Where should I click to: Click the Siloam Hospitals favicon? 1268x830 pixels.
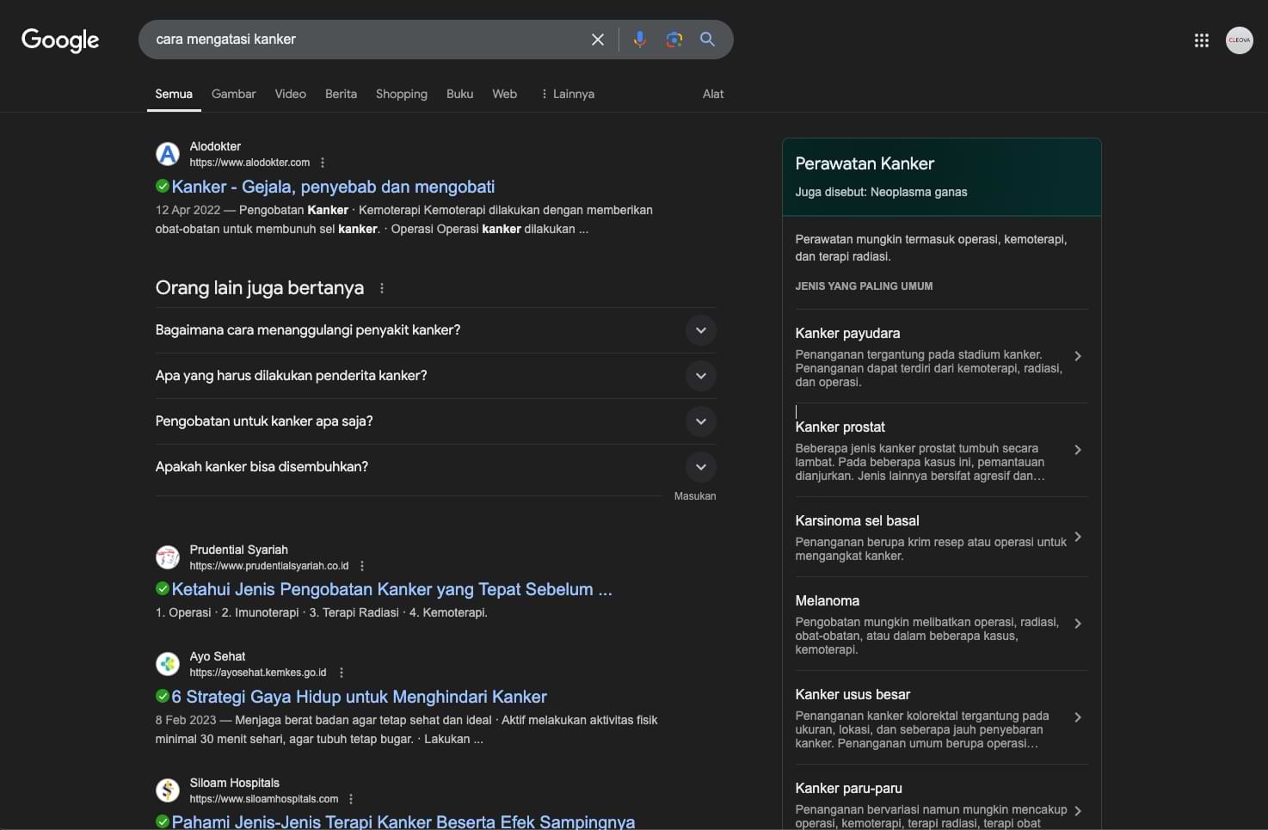pos(168,790)
